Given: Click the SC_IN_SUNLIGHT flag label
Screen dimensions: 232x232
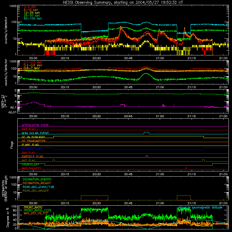Looking at the screenshot, I should pos(33,137).
